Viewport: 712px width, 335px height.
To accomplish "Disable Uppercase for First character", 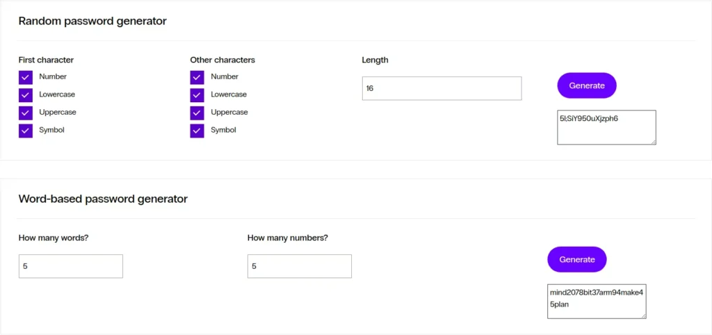I will (26, 113).
